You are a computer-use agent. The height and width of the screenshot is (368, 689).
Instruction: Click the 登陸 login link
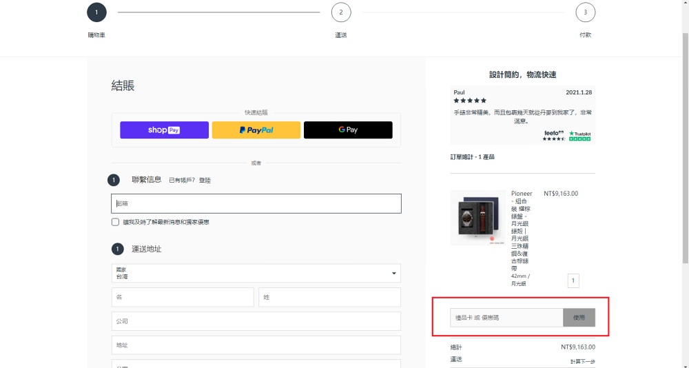pyautogui.click(x=205, y=181)
